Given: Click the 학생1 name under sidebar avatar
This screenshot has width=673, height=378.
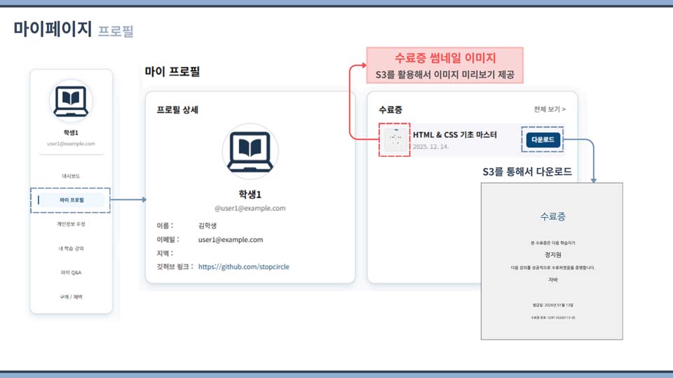Looking at the screenshot, I should [x=71, y=132].
